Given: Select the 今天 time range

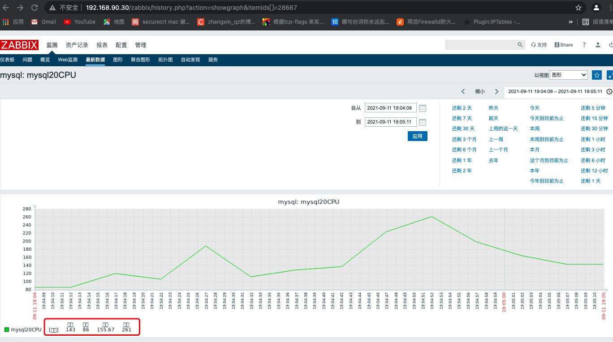Looking at the screenshot, I should [x=535, y=108].
